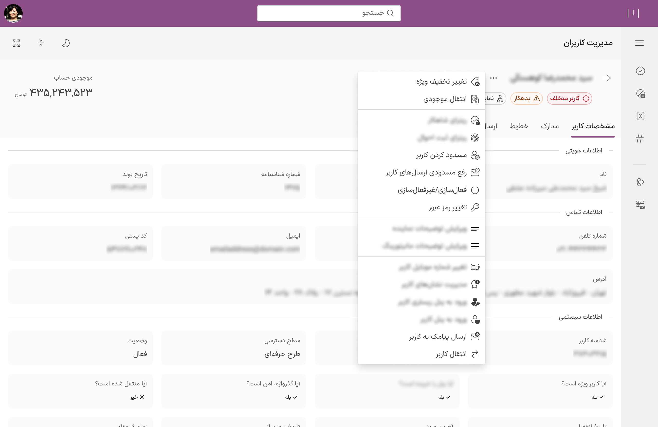The width and height of the screenshot is (658, 427).
Task: Click the collapse vertical arrows icon
Action: point(41,43)
